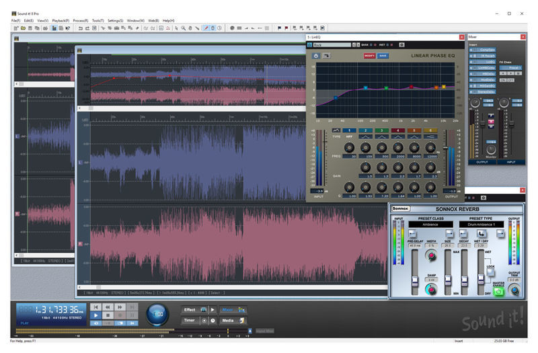The height and width of the screenshot is (353, 538).
Task: Open band 3 filter type selector
Action: click(382, 137)
